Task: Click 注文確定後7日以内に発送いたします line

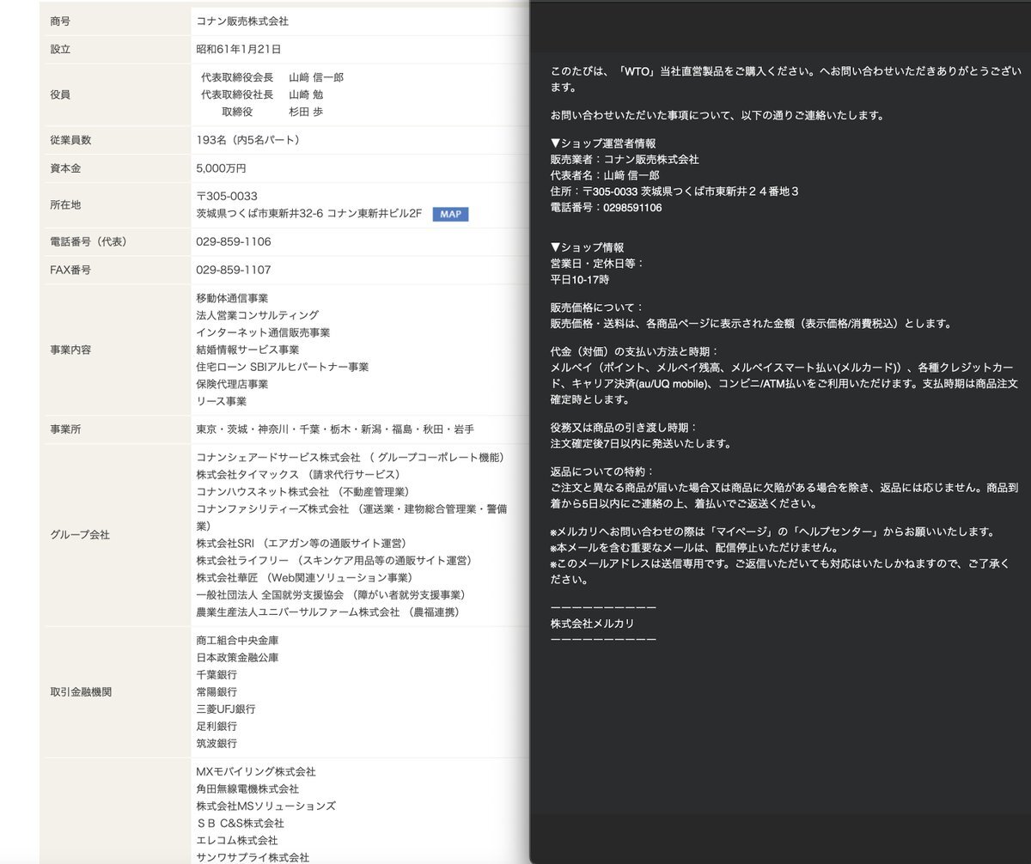Action: (x=641, y=444)
